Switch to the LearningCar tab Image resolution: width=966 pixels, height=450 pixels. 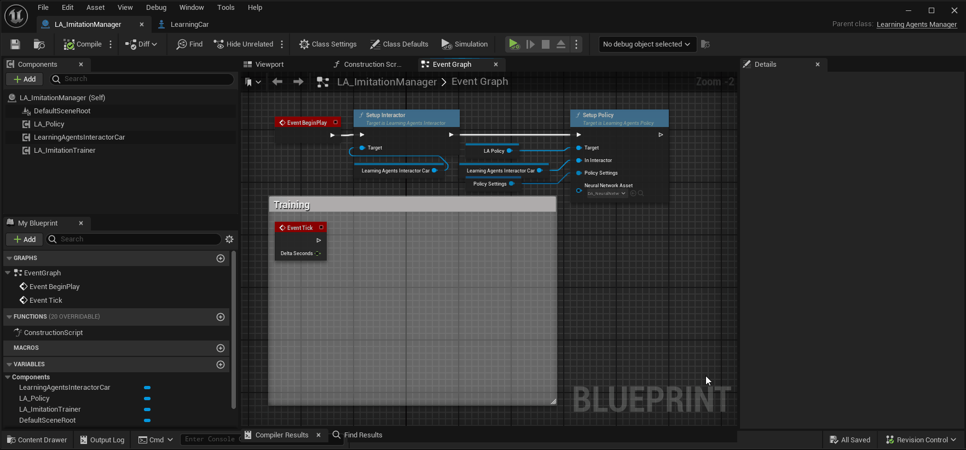pyautogui.click(x=189, y=24)
